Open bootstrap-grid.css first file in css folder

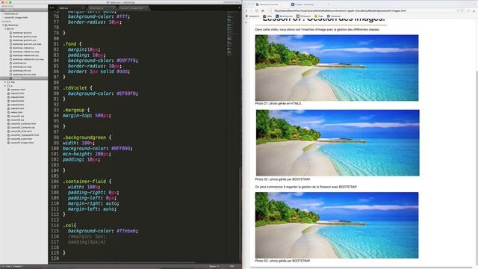(22, 33)
